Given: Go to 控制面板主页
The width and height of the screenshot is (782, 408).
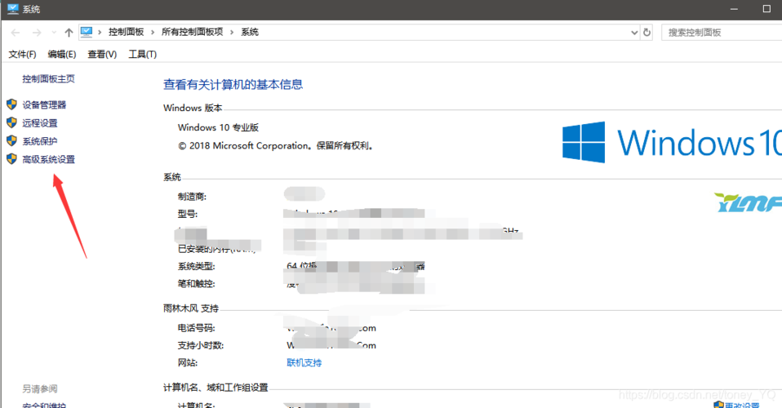Looking at the screenshot, I should pyautogui.click(x=48, y=79).
